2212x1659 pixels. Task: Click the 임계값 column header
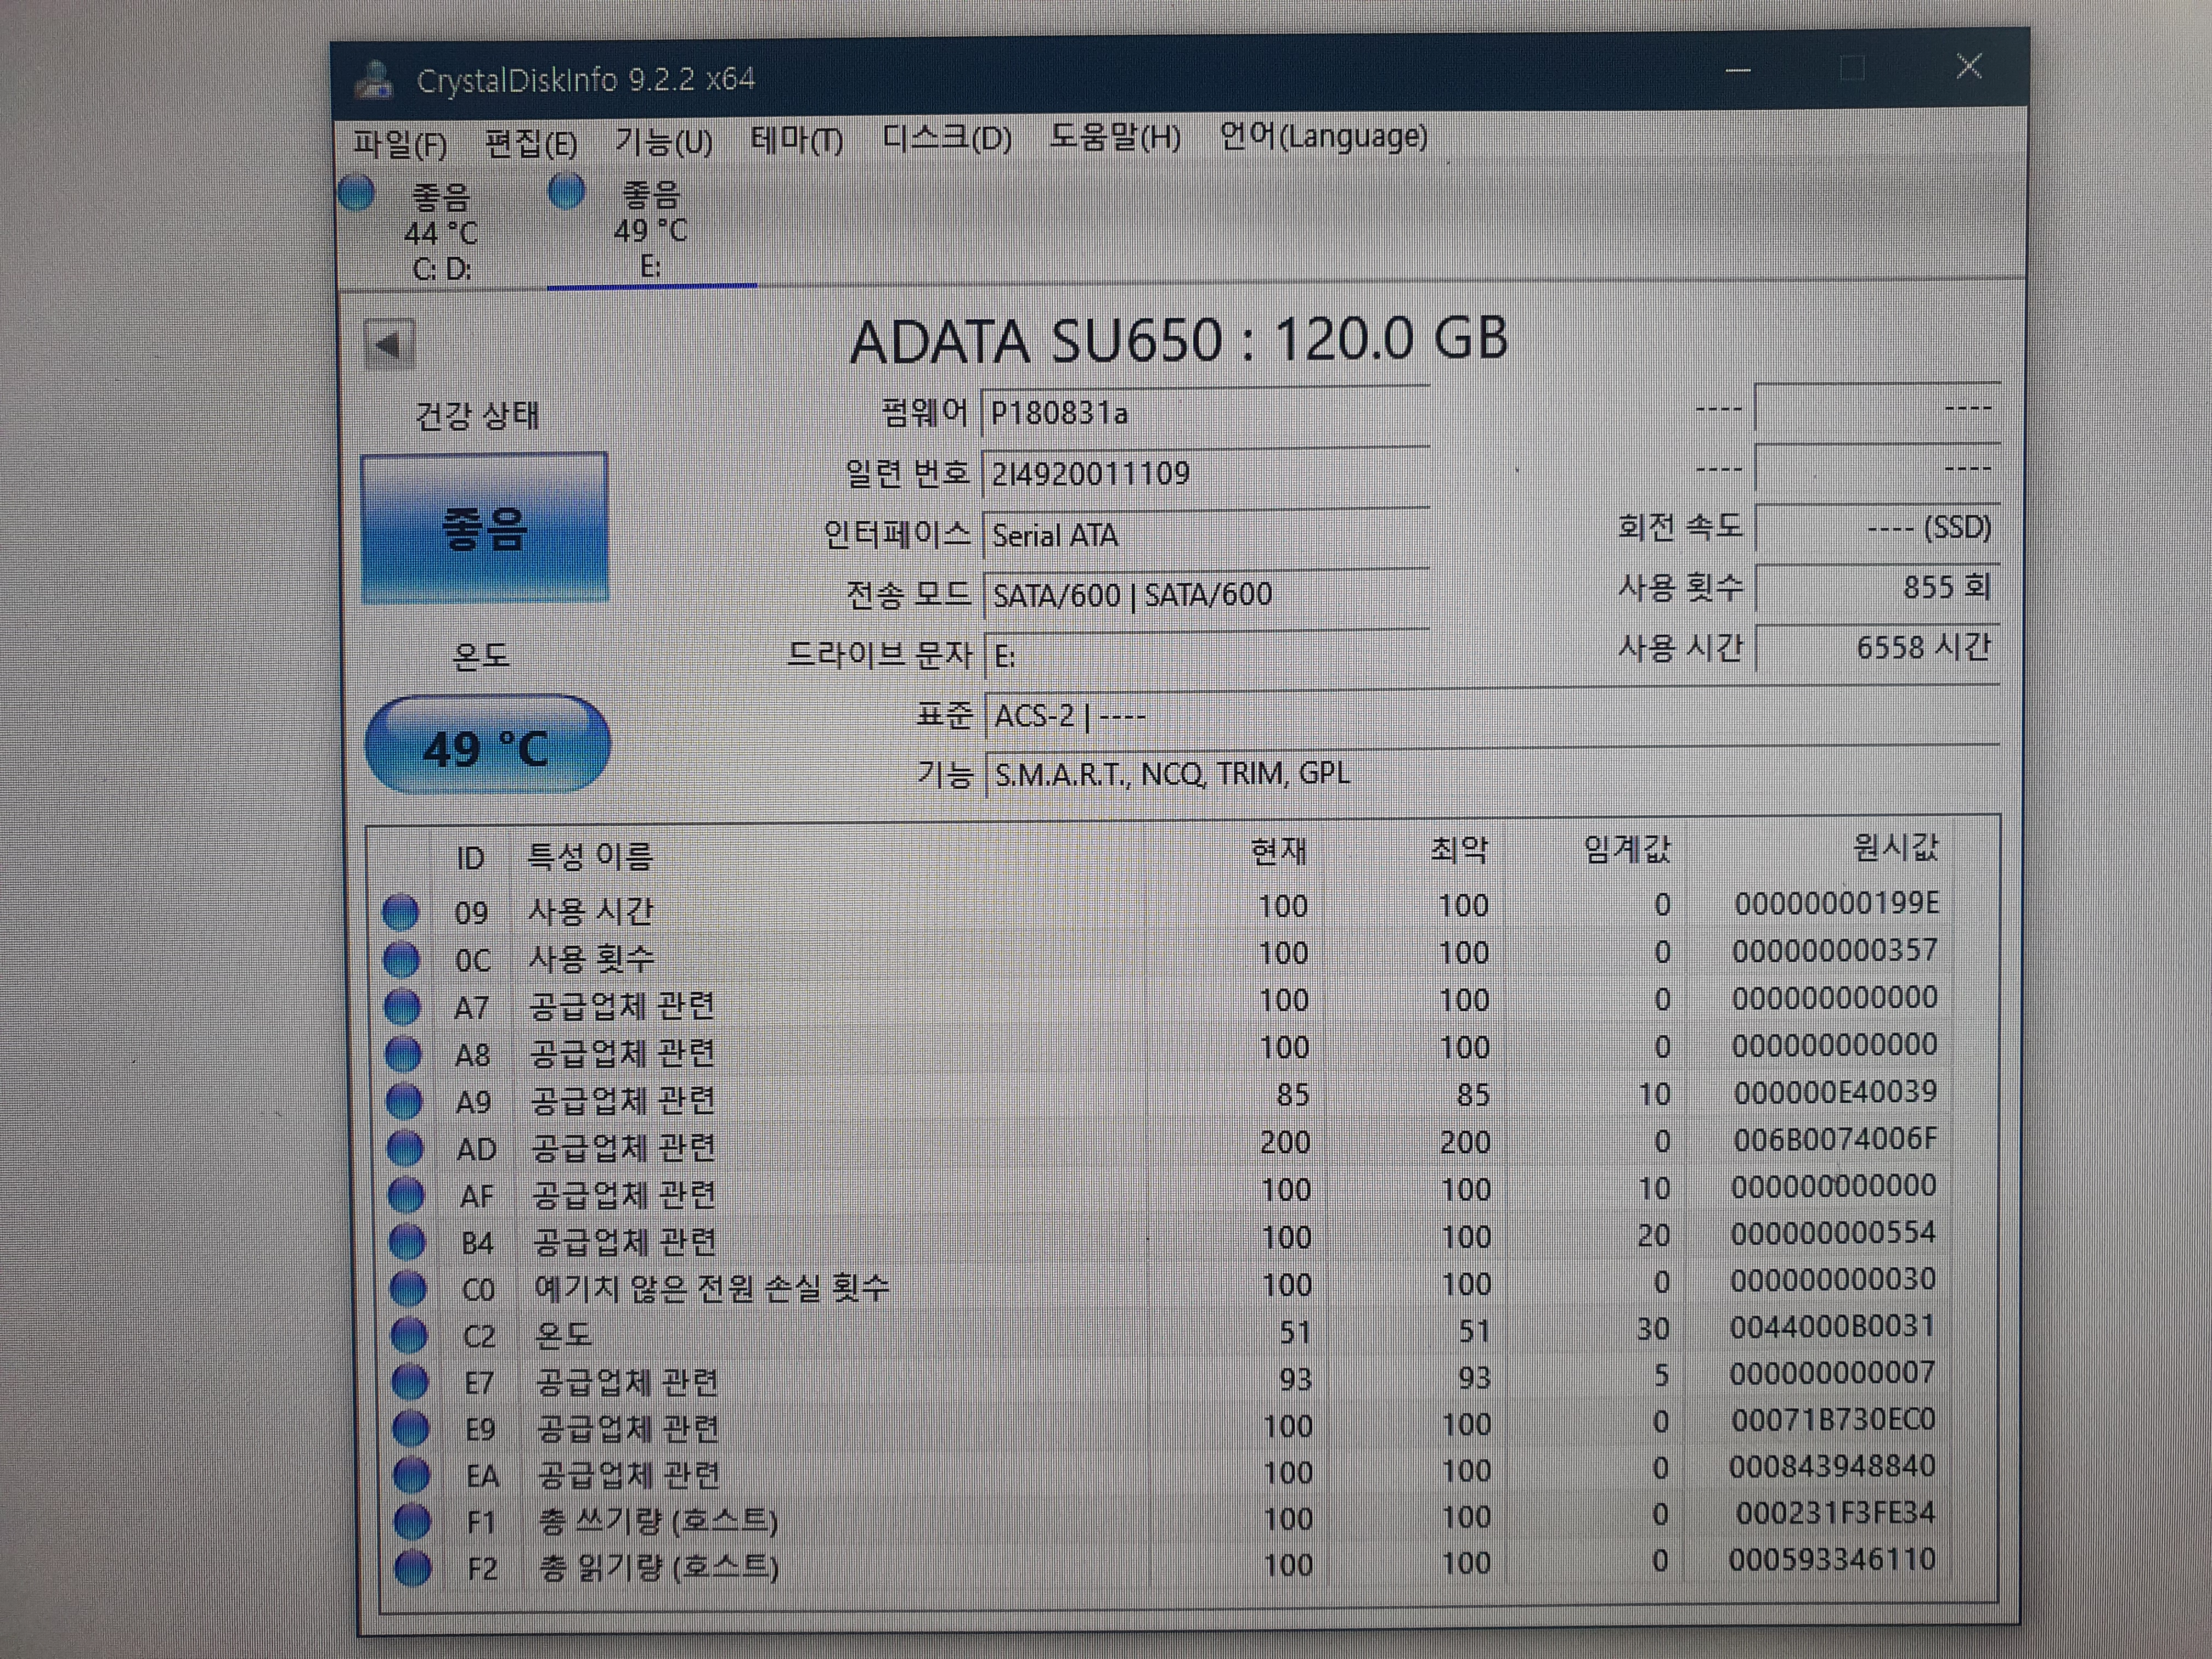pyautogui.click(x=1627, y=849)
